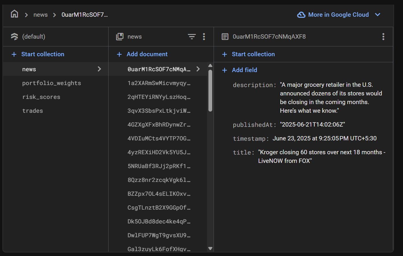Open the trades collection
This screenshot has width=403, height=256.
point(33,111)
